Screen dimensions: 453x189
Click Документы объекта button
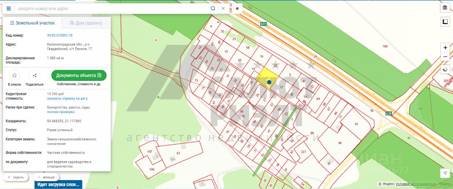79,75
